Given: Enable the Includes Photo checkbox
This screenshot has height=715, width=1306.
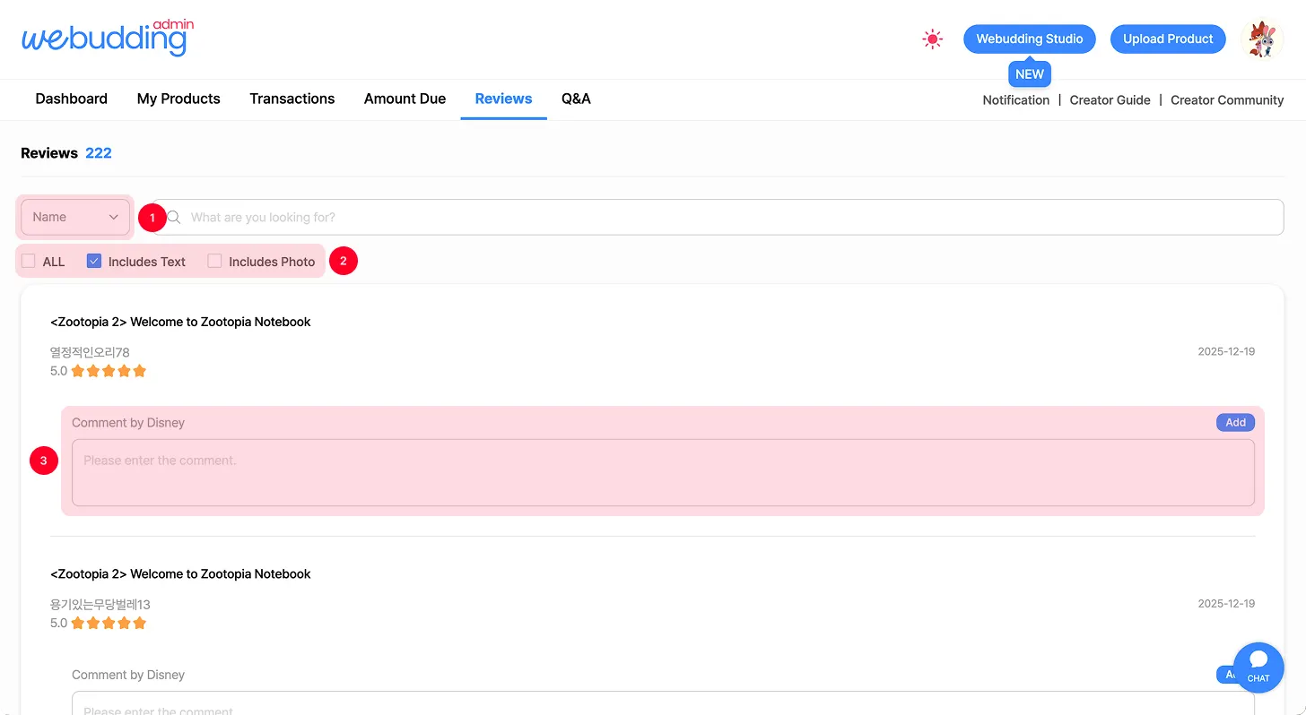Looking at the screenshot, I should 214,261.
